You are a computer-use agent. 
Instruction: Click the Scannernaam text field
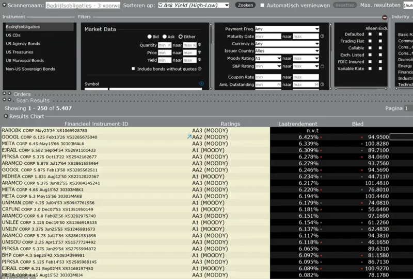tap(83, 5)
